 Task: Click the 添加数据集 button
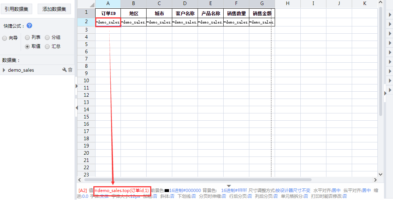click(54, 9)
